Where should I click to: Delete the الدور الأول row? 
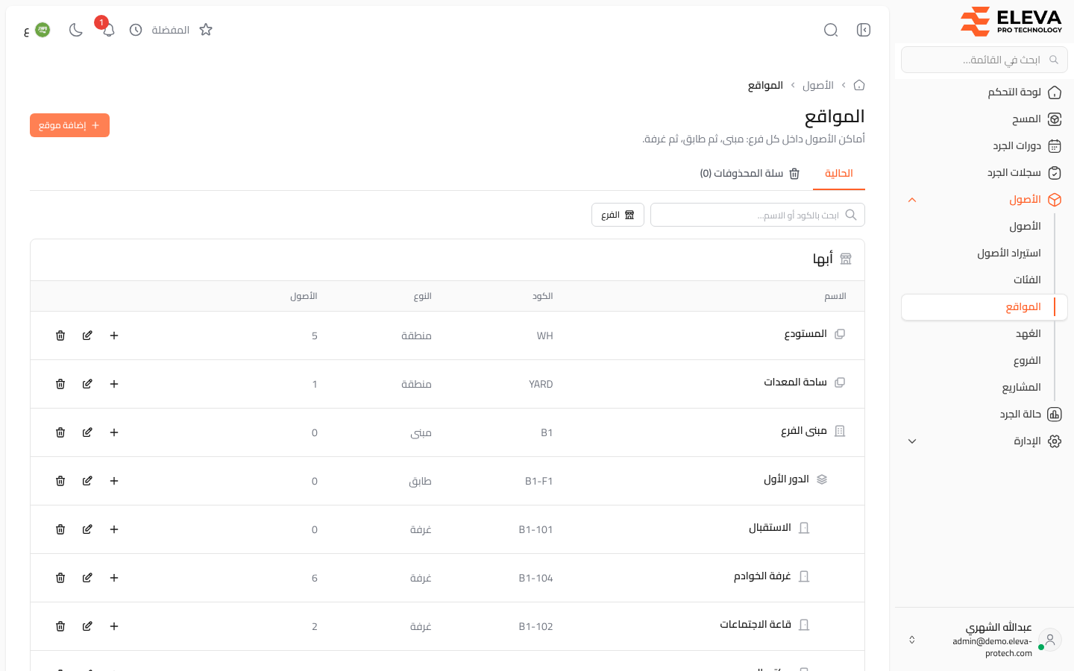tap(60, 481)
